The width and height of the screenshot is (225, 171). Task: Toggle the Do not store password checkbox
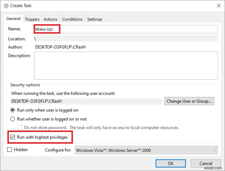pyautogui.click(x=20, y=127)
